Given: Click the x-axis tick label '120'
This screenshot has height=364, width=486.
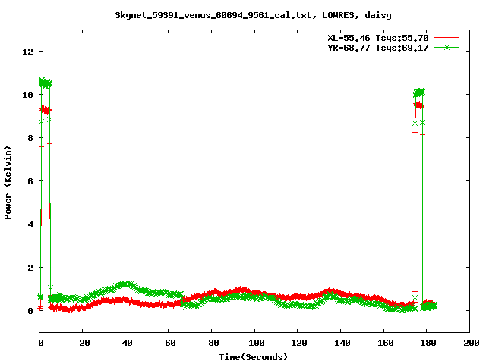Looking at the screenshot, I should tap(299, 343).
